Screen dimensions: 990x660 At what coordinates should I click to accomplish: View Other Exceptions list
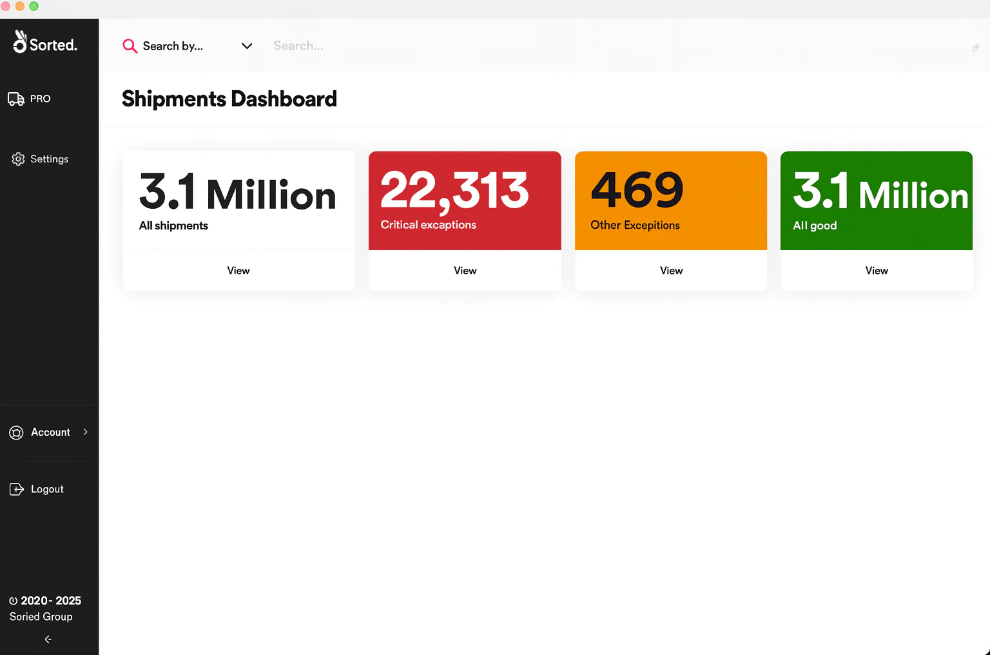[671, 271]
